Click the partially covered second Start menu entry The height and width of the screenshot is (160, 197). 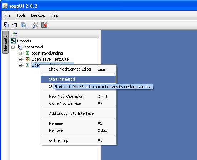pos(51,86)
